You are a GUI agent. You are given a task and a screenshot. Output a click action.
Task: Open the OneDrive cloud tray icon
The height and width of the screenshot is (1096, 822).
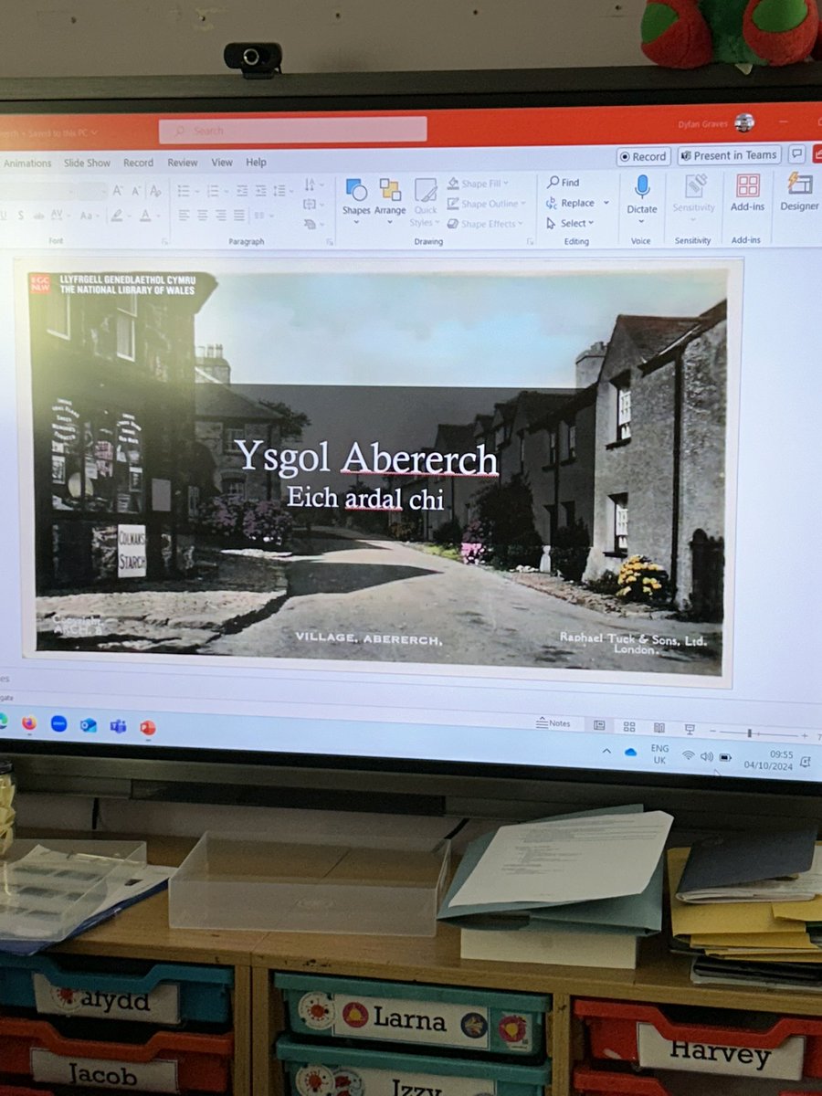[630, 752]
